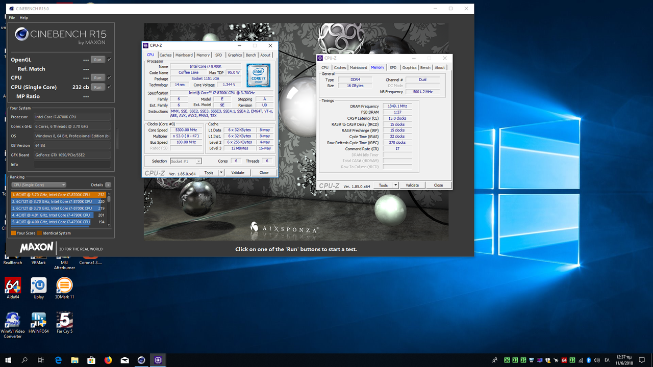Open the Action Center notifications icon
653x367 pixels.
642,360
